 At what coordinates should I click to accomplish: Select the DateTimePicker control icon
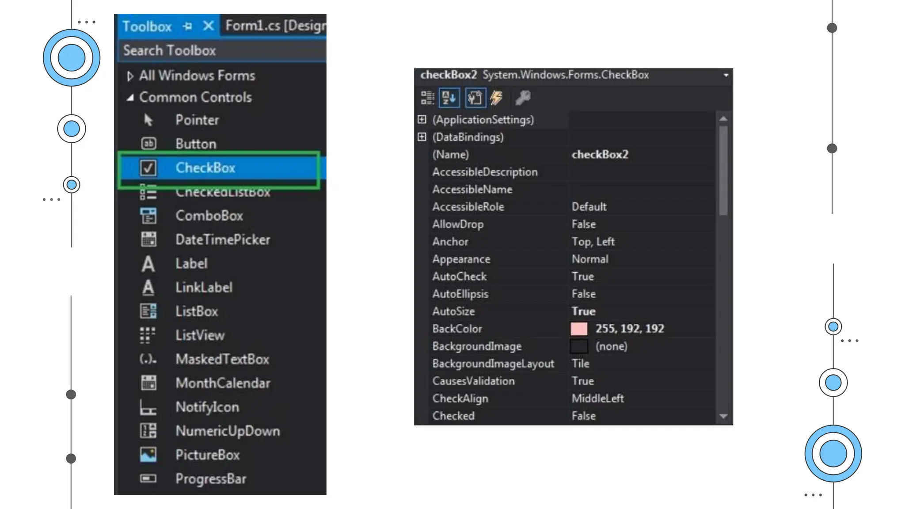(148, 239)
